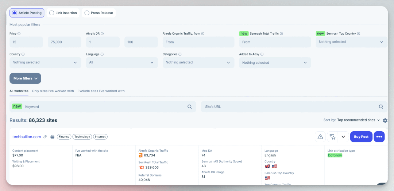Click the Categories filter info icon
The width and height of the screenshot is (394, 191).
[180, 54]
